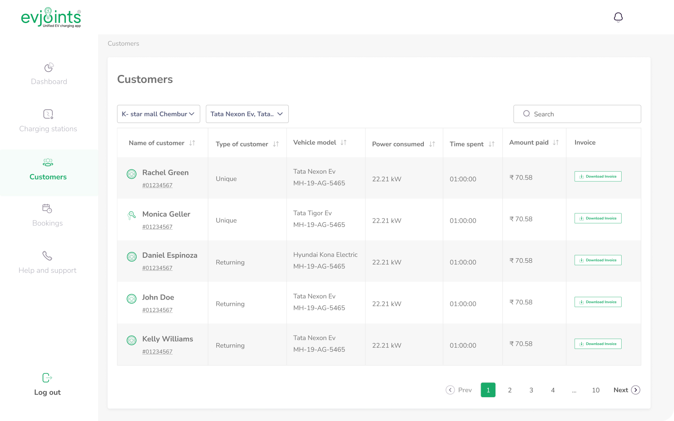
Task: Open Charging stations sidebar icon
Action: (x=48, y=114)
